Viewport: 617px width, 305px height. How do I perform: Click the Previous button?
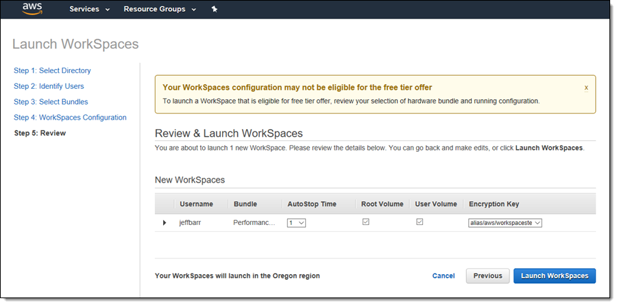487,276
